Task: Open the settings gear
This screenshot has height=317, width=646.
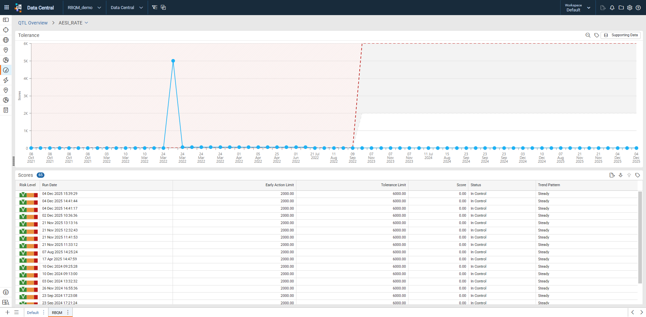Action: pos(630,7)
